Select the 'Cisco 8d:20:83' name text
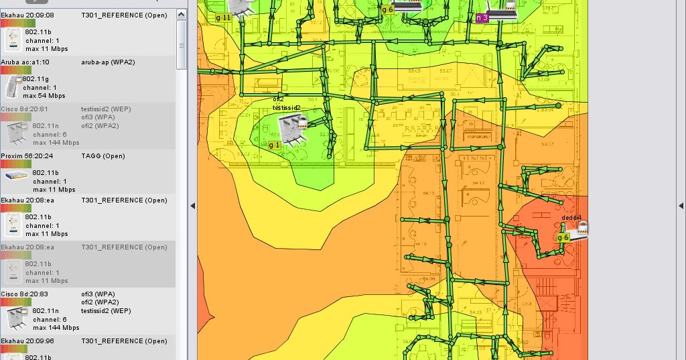 [x=25, y=294]
